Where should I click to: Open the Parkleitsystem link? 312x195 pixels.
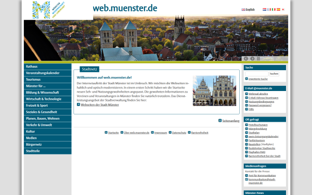[x=257, y=141]
